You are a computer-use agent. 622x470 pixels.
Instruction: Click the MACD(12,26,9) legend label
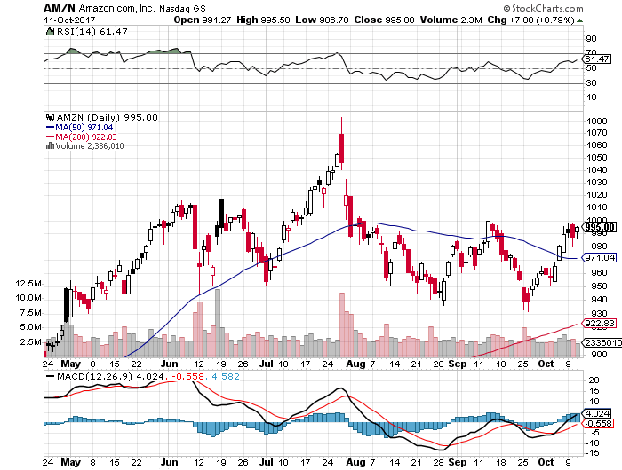click(94, 376)
